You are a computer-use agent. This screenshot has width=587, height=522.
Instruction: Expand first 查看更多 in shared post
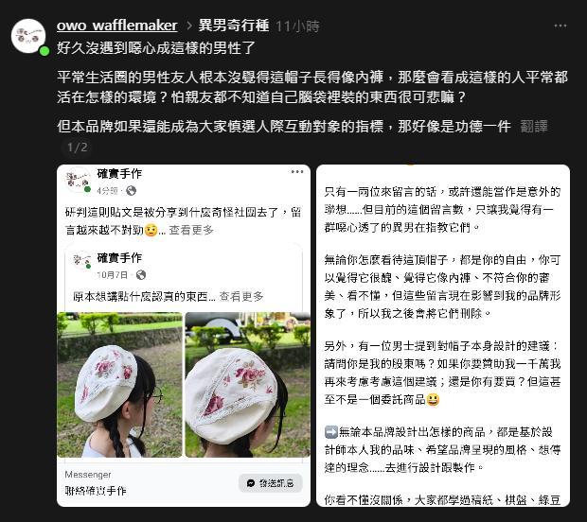point(191,230)
